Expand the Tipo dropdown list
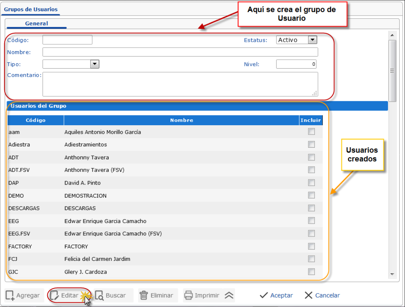This screenshot has width=405, height=307. click(x=95, y=64)
